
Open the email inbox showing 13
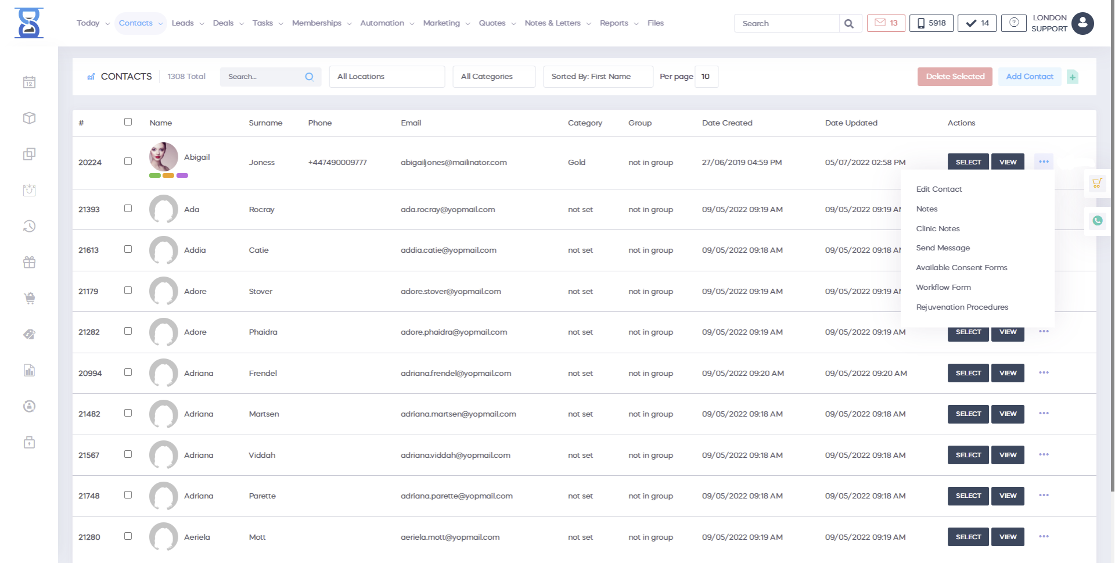click(x=886, y=23)
